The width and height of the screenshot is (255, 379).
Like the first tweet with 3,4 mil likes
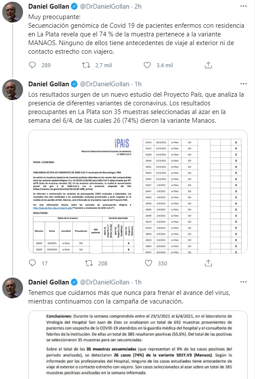pos(147,65)
